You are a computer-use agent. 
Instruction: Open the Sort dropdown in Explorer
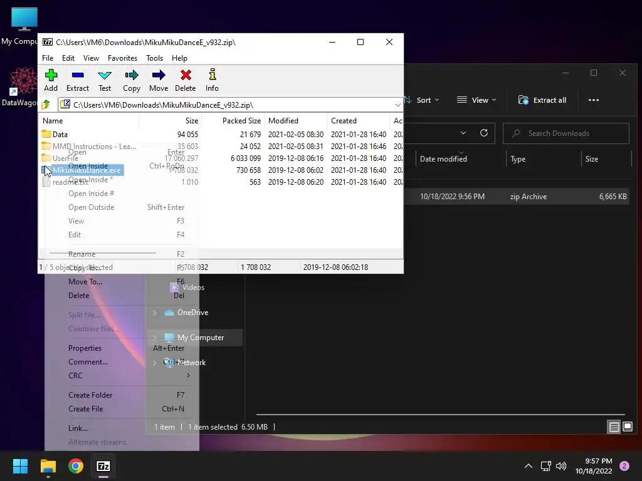click(423, 100)
